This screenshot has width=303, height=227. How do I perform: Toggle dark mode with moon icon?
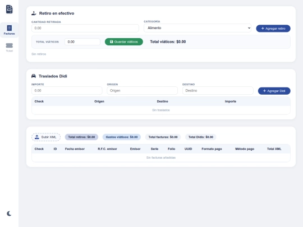[x=9, y=214]
